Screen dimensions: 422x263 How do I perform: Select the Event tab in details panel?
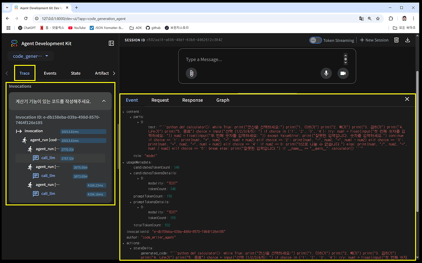(132, 100)
